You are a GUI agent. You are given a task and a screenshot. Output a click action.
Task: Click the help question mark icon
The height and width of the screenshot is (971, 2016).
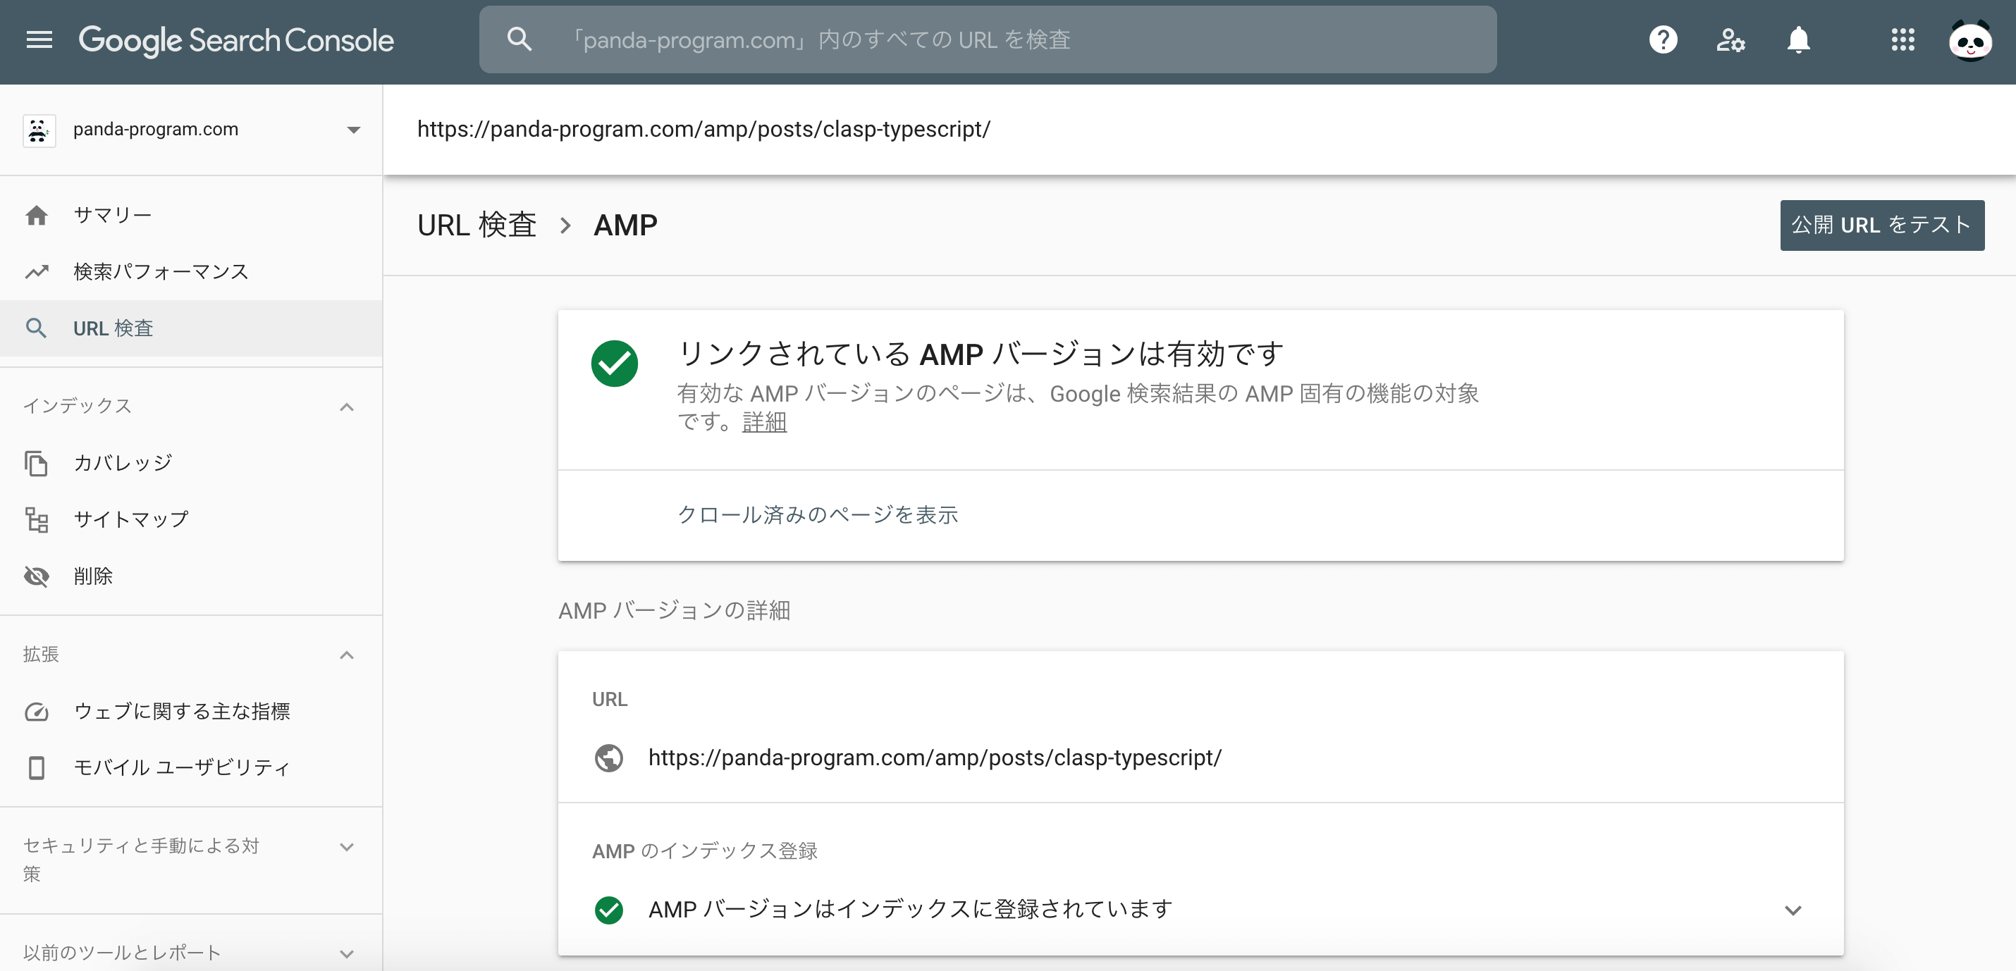click(x=1662, y=40)
